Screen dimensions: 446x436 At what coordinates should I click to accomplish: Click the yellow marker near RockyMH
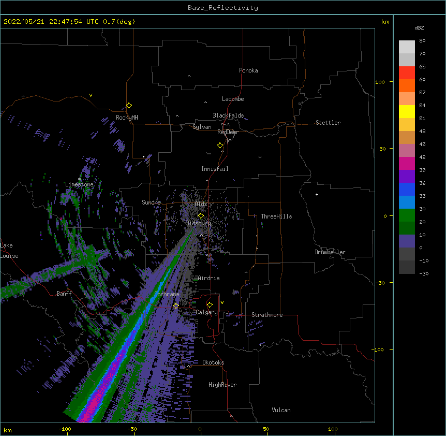coord(129,106)
